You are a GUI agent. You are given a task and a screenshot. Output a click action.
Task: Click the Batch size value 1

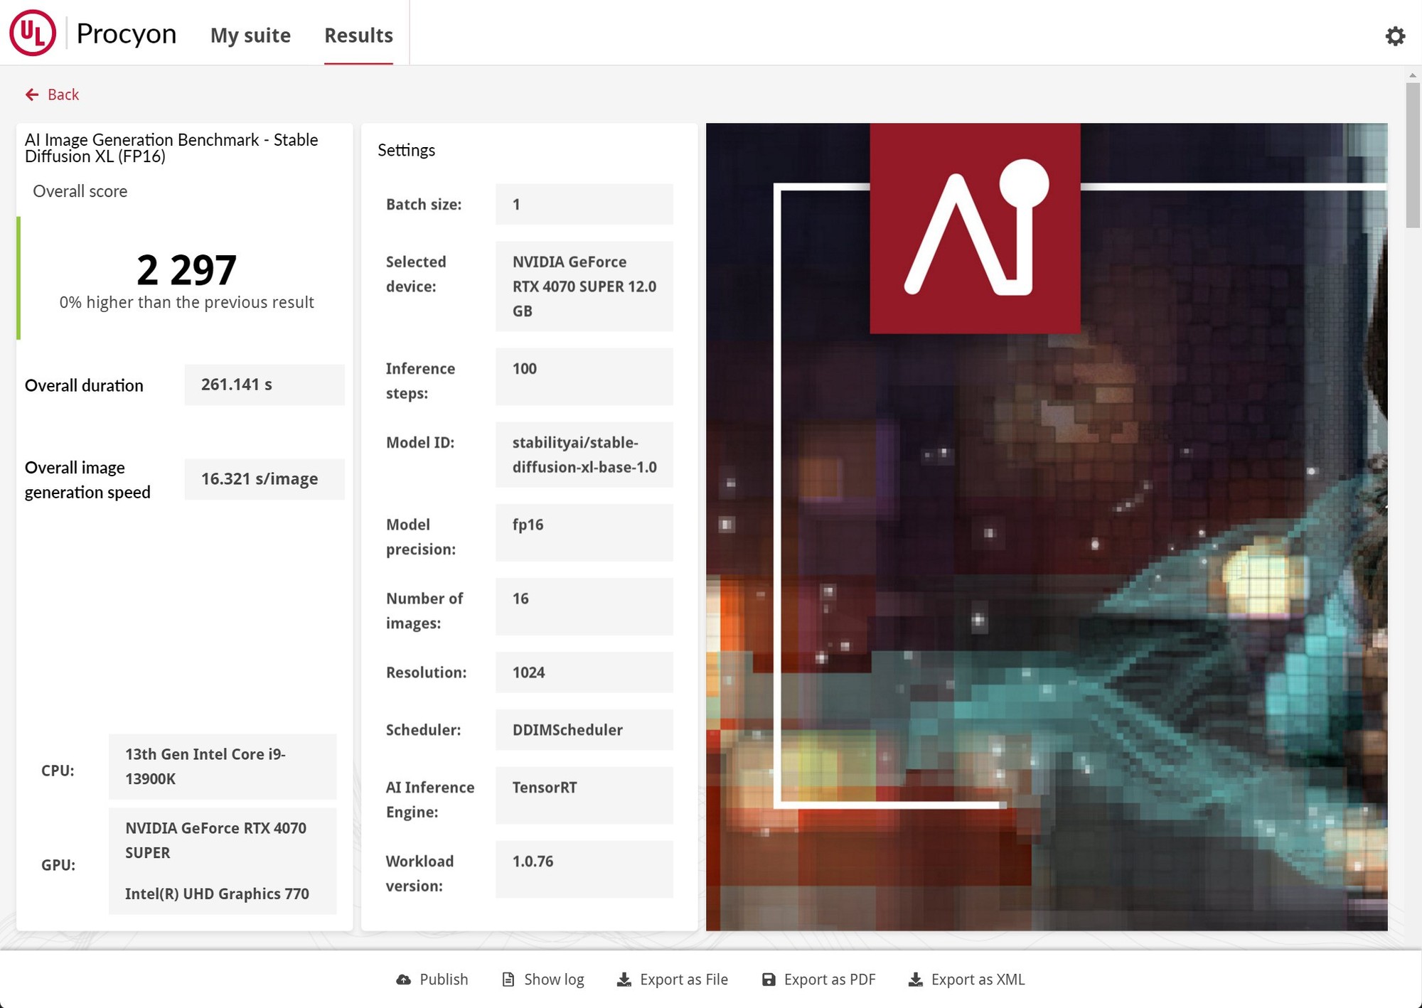584,205
